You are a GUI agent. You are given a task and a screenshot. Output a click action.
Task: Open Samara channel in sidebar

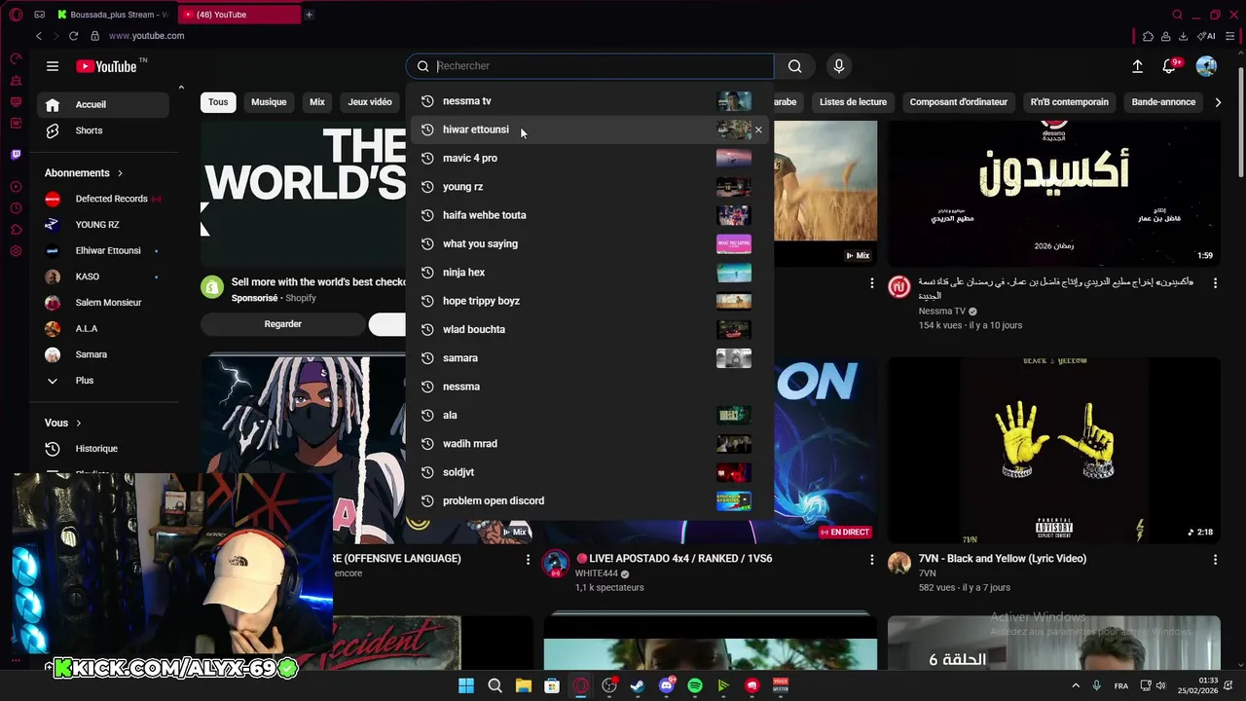point(103,354)
